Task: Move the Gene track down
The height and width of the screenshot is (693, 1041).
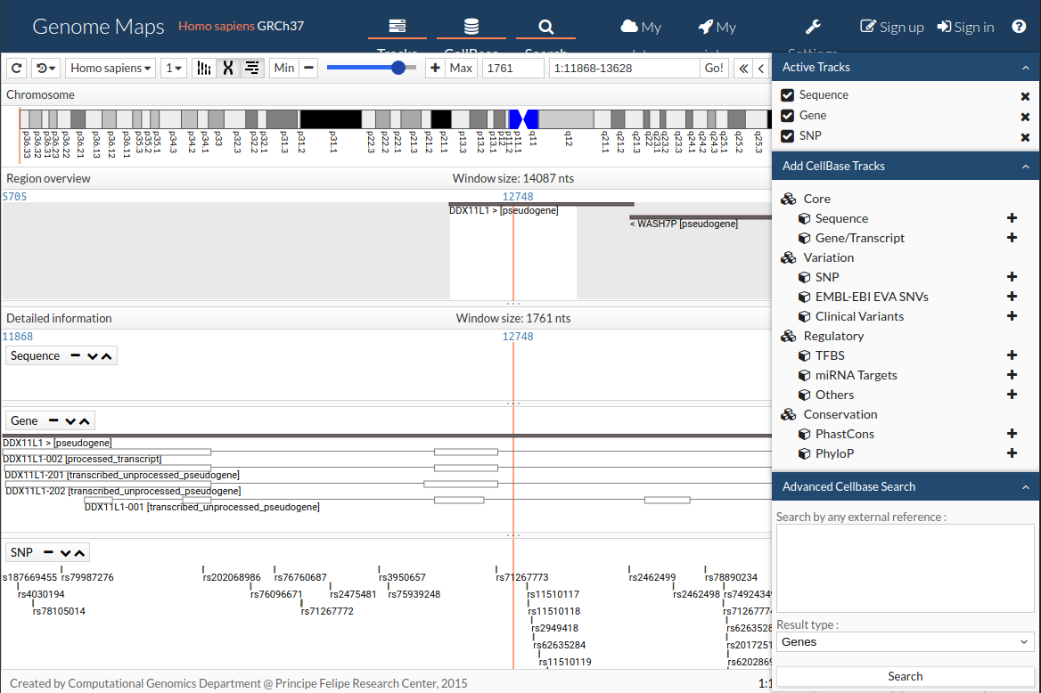Action: click(70, 421)
